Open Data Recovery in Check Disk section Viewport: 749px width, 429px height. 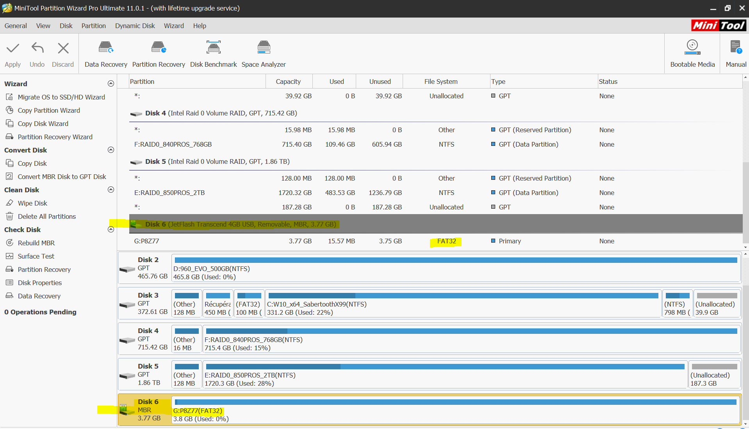pos(39,296)
